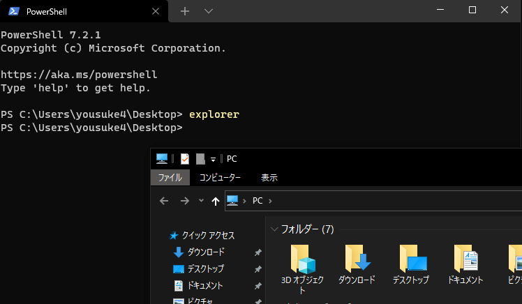Click the PowerShell 7.2.1 text line
The image size is (522, 304).
click(x=51, y=35)
